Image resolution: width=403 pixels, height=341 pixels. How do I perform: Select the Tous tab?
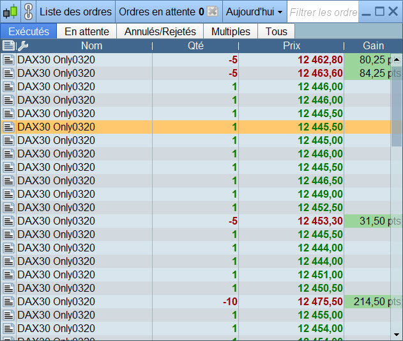(277, 31)
